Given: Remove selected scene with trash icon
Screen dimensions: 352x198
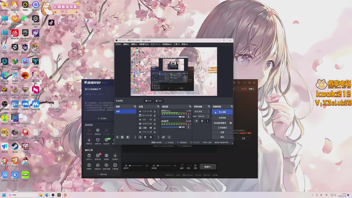Looking at the screenshot, I should pyautogui.click(x=122, y=137).
